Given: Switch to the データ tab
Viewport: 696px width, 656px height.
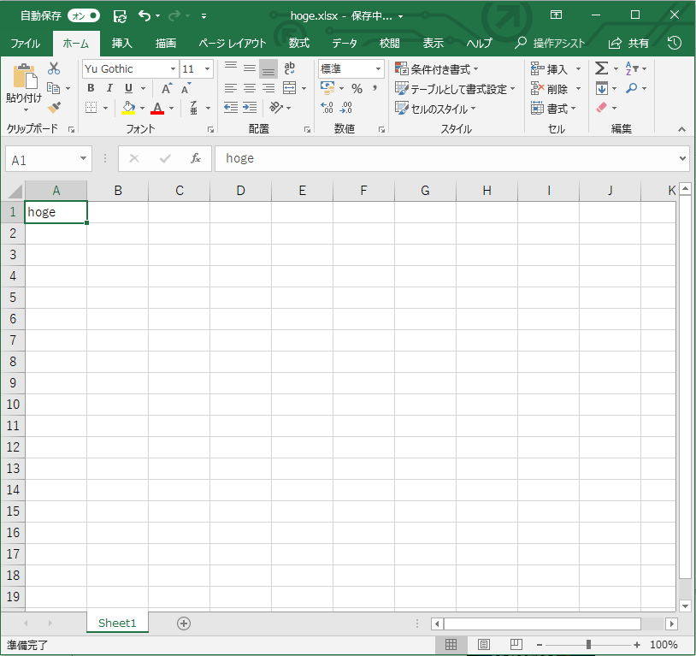Looking at the screenshot, I should [345, 43].
